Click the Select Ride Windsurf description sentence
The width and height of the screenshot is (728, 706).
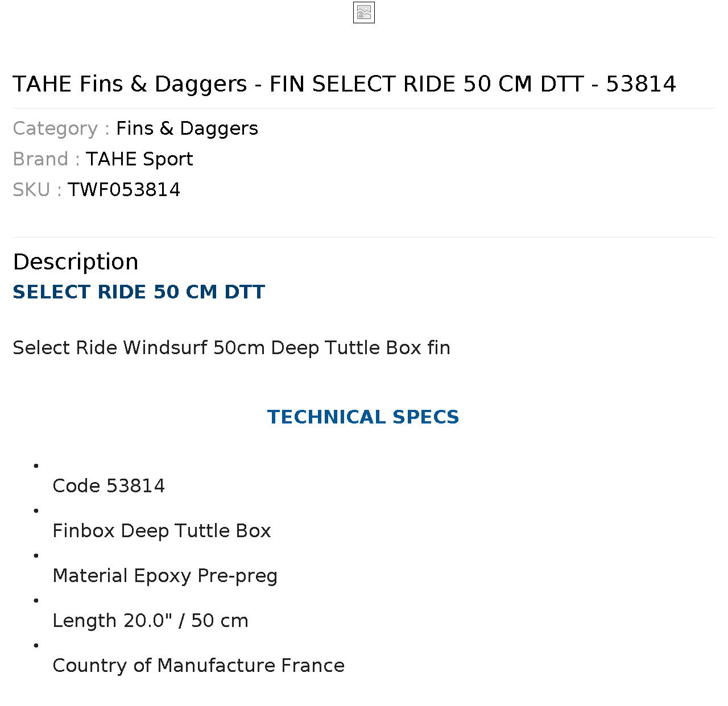click(231, 348)
